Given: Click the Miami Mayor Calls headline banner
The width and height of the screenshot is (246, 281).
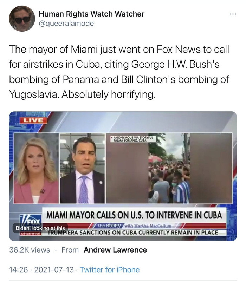Looking at the screenshot, I should click(x=134, y=215).
